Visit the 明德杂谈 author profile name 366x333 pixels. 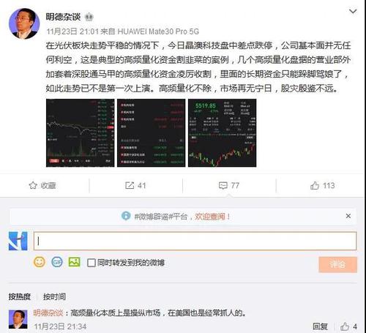(63, 17)
